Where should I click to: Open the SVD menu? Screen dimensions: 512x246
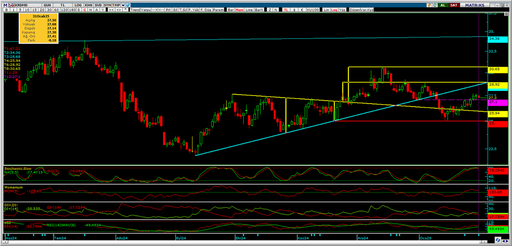tap(98, 5)
